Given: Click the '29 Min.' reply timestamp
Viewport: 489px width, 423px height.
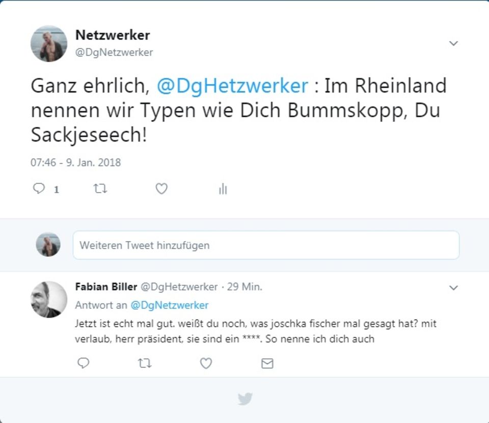Looking at the screenshot, I should tap(244, 287).
